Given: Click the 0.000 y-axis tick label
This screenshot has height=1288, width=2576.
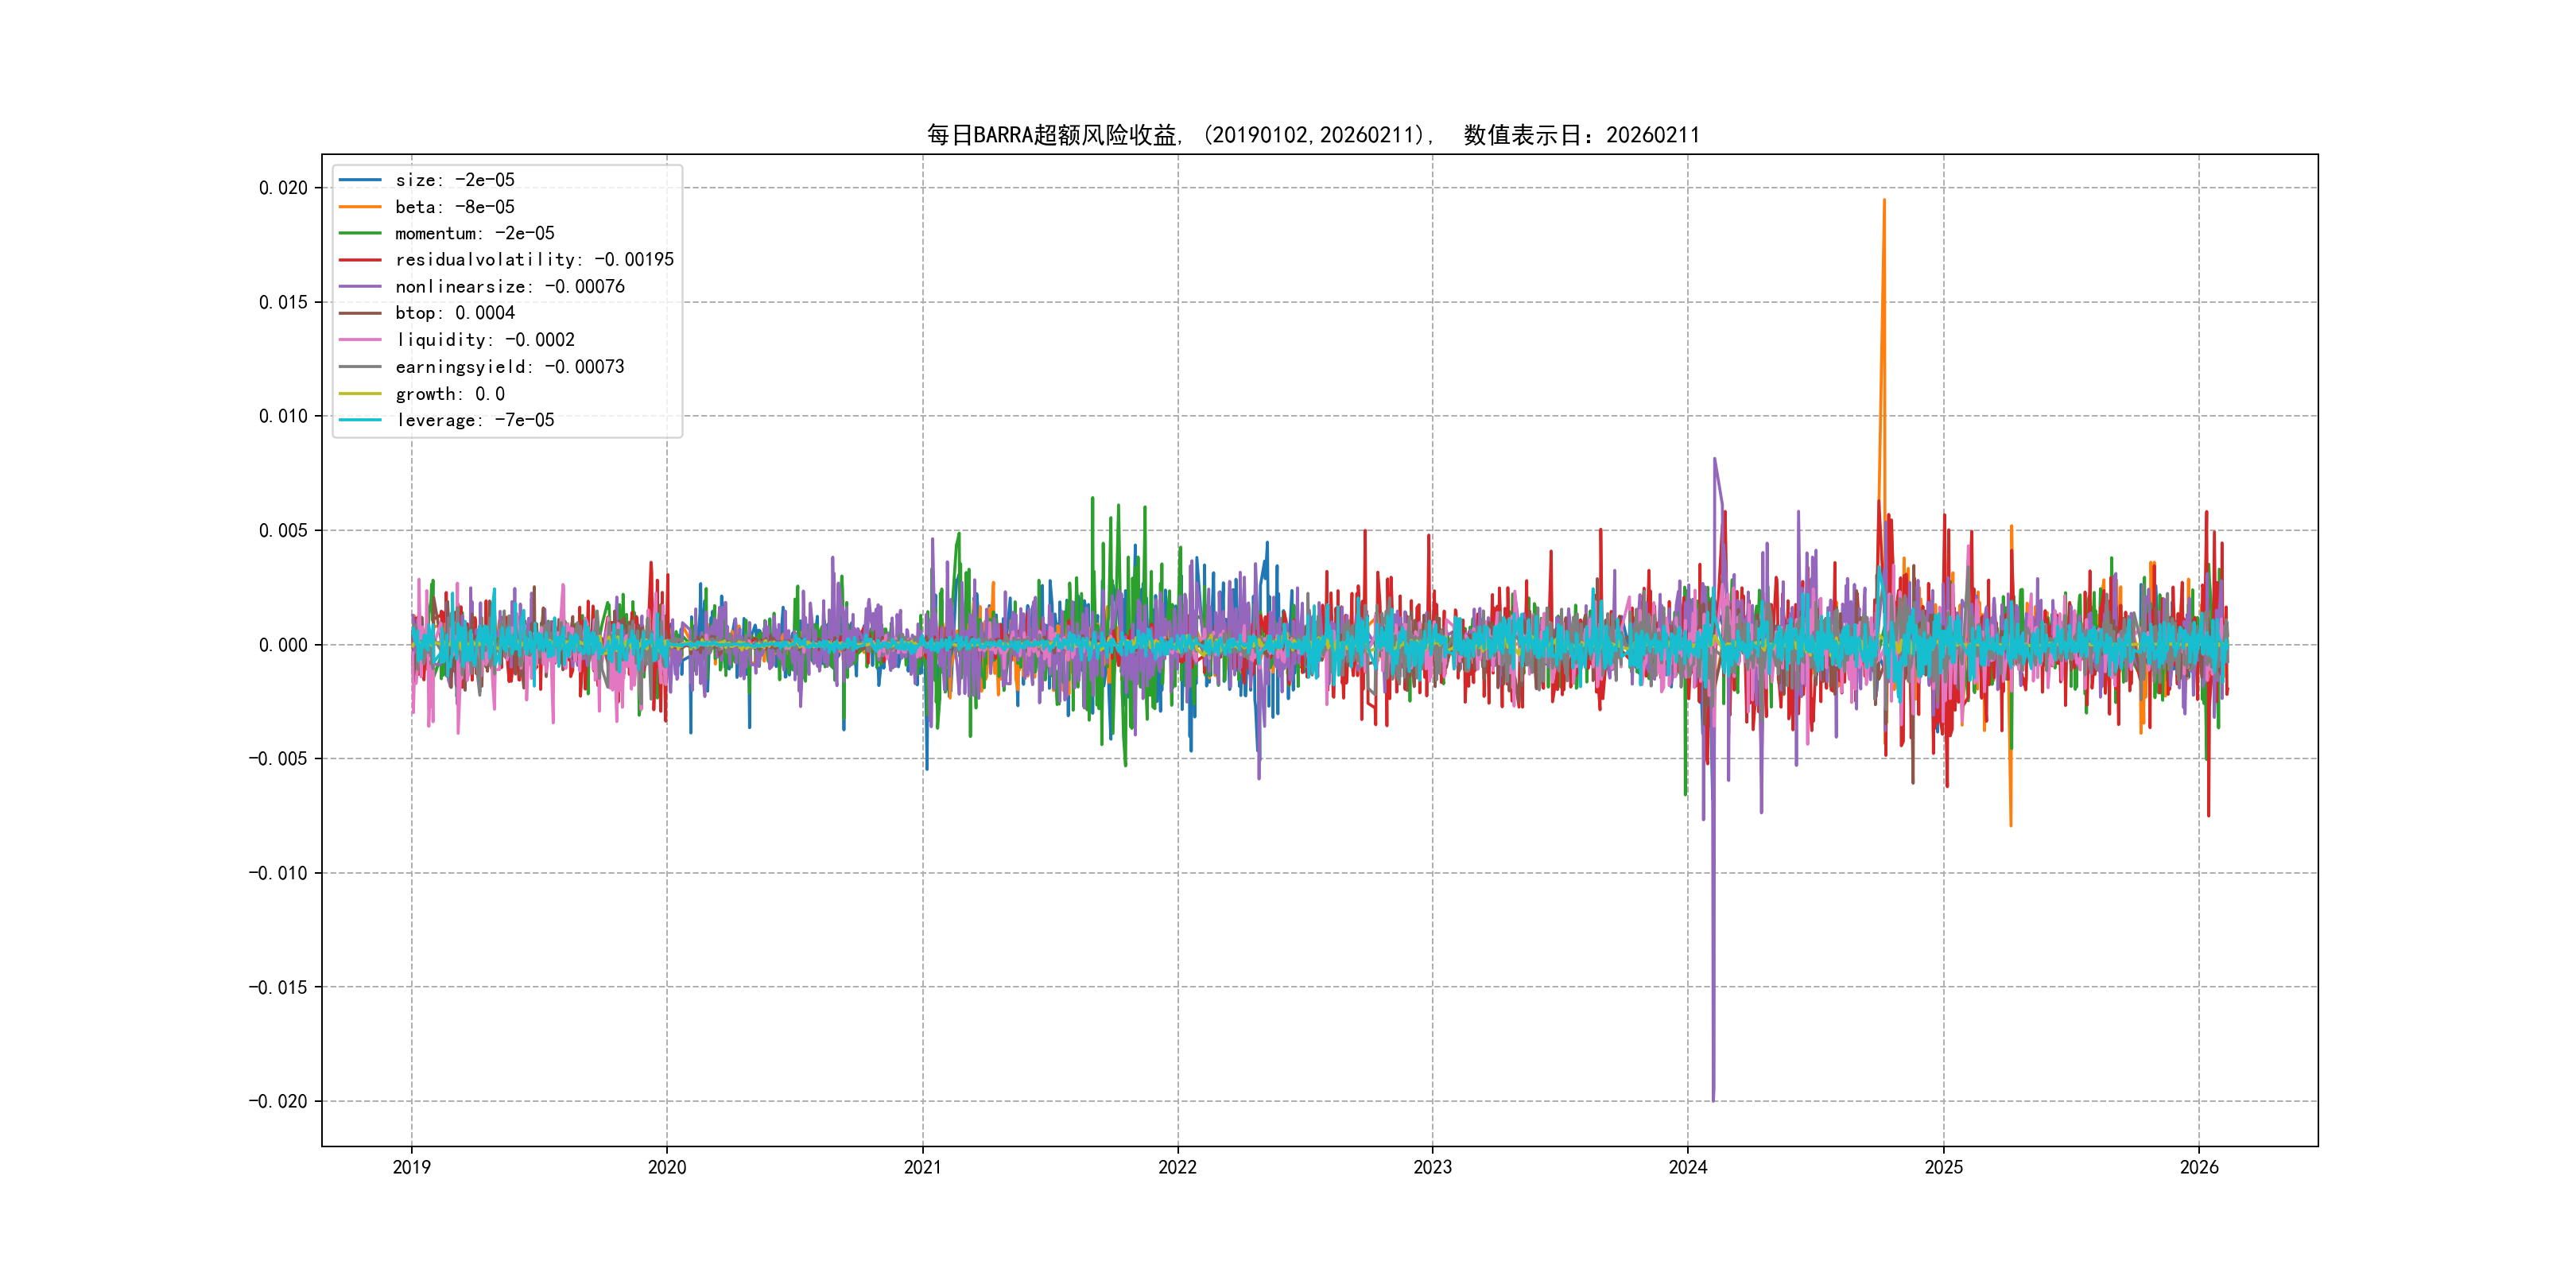Looking at the screenshot, I should (x=283, y=645).
